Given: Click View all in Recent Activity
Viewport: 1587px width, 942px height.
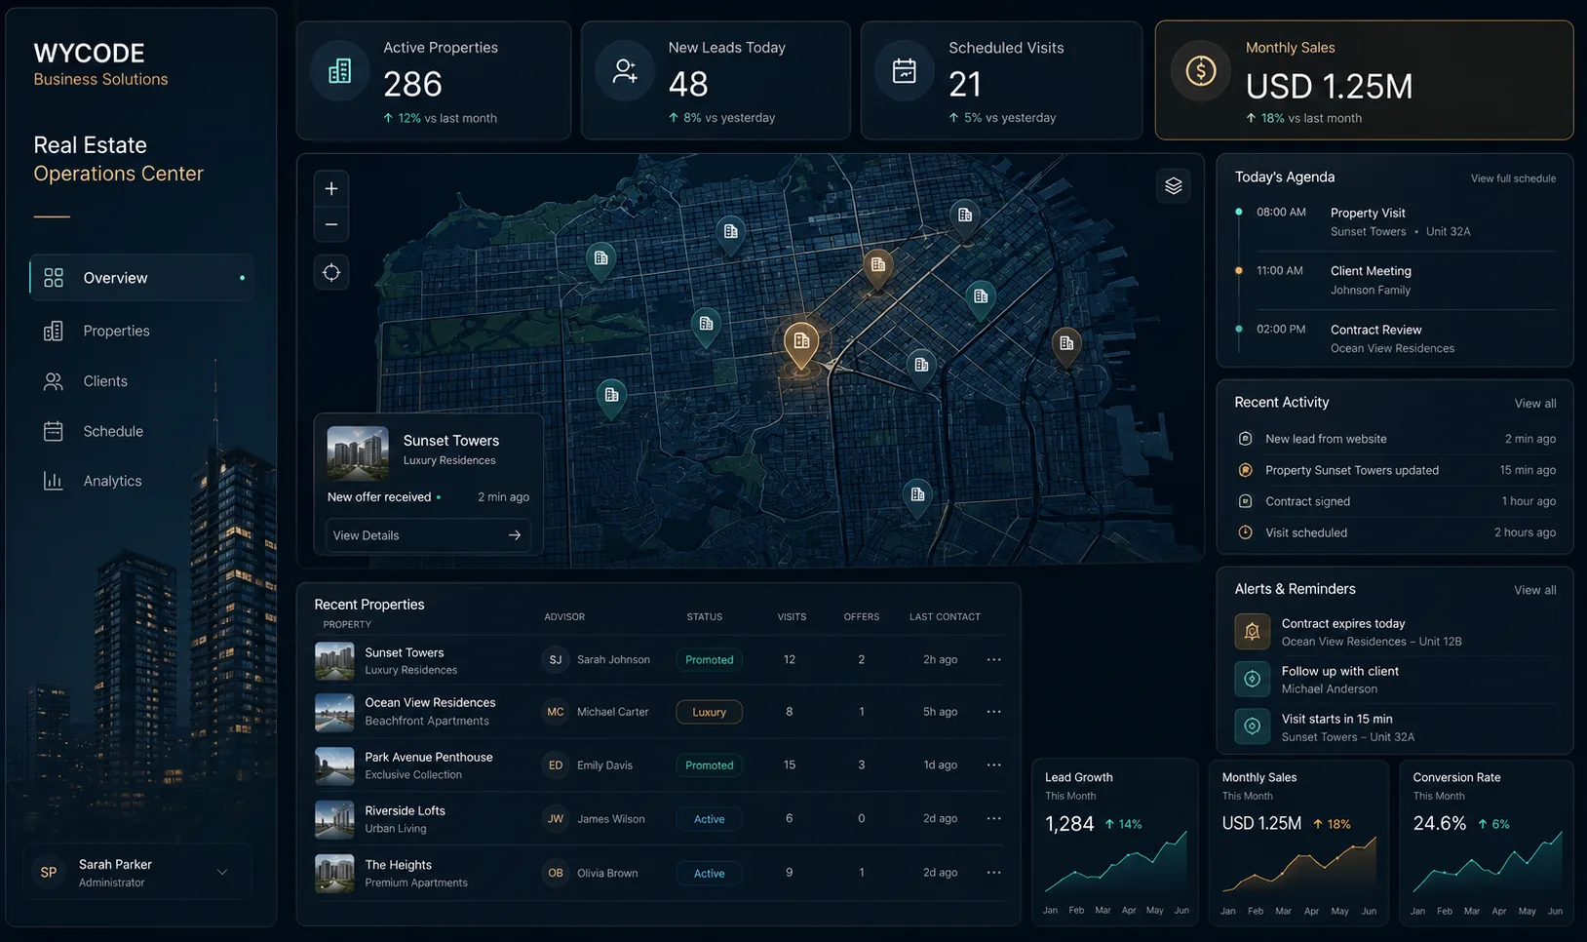Looking at the screenshot, I should [1535, 404].
